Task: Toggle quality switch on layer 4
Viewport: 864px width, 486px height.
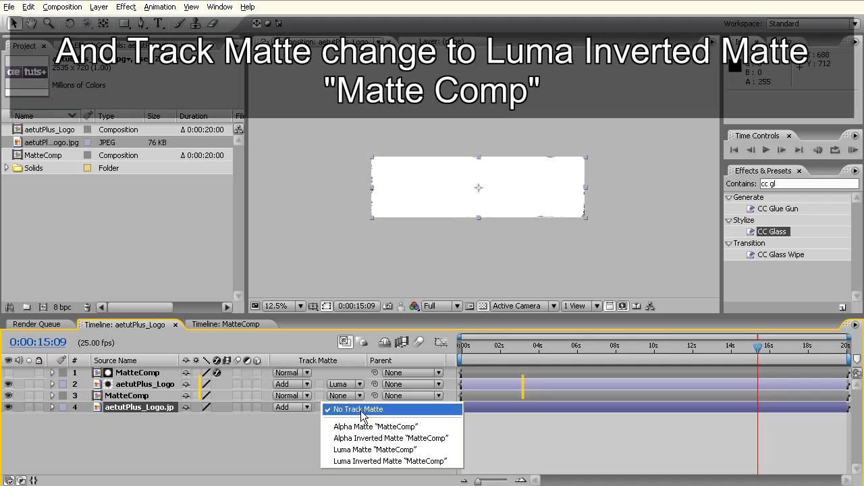Action: (x=207, y=407)
